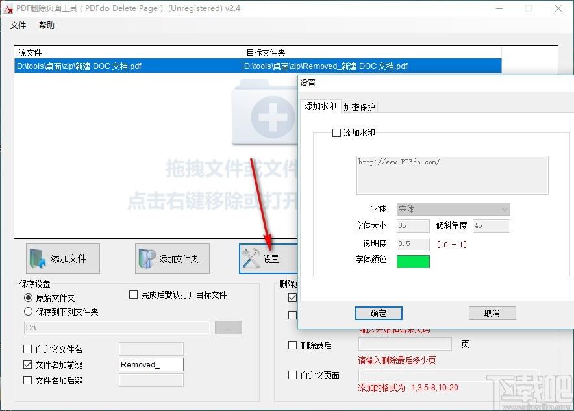Pick the green font color swatch

click(x=413, y=261)
